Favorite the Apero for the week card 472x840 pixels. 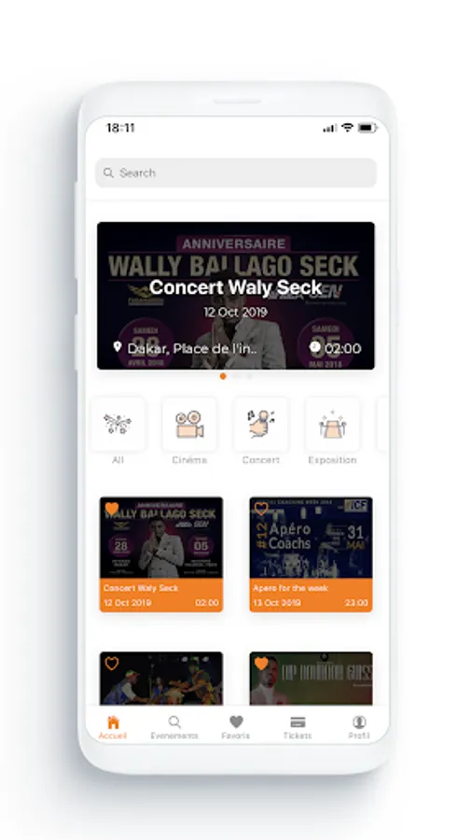[261, 509]
